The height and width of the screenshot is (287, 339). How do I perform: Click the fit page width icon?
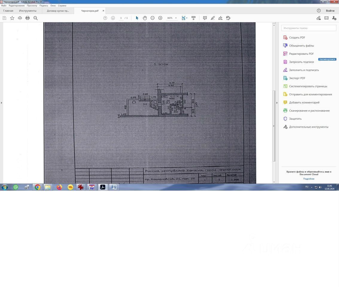coord(183,18)
